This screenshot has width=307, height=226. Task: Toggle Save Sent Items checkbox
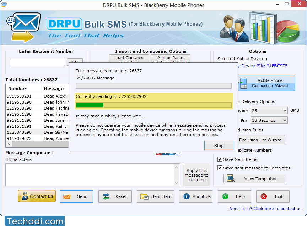pyautogui.click(x=220, y=159)
